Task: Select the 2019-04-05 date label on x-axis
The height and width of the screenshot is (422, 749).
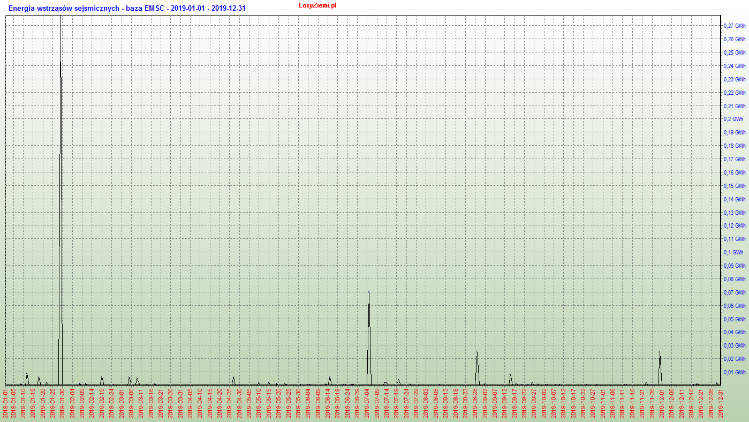Action: (190, 403)
